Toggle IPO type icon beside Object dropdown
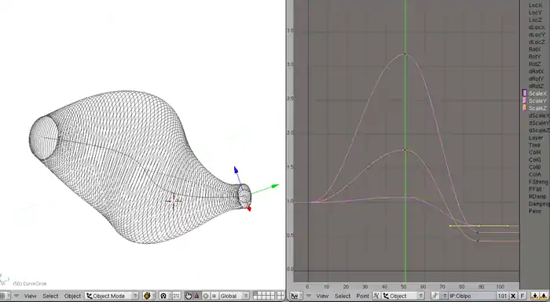 click(x=376, y=296)
